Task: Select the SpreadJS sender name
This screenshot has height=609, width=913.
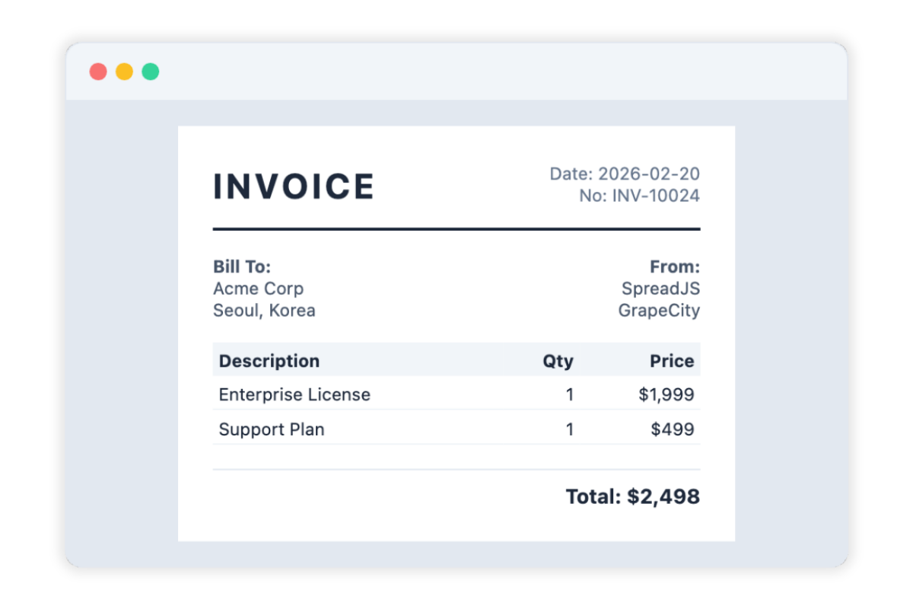Action: (x=660, y=289)
